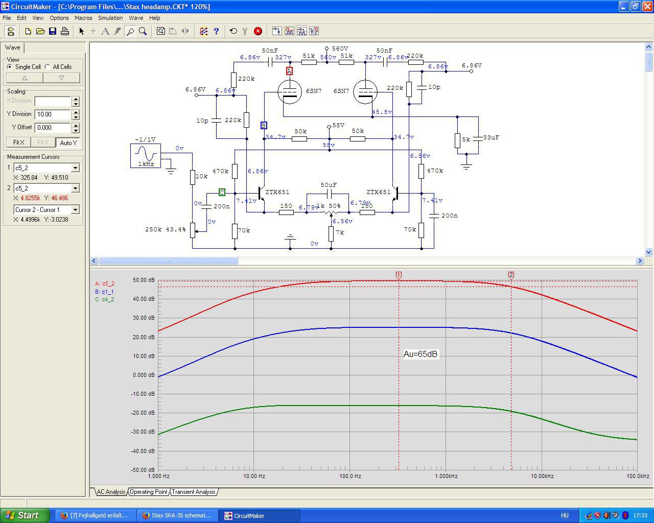The image size is (654, 523).
Task: Click the blue Help question mark icon
Action: tap(216, 31)
